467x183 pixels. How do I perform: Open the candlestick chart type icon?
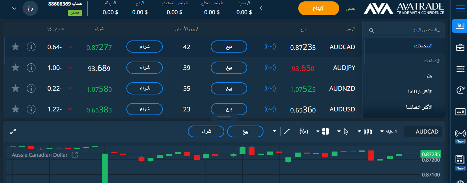[368, 131]
